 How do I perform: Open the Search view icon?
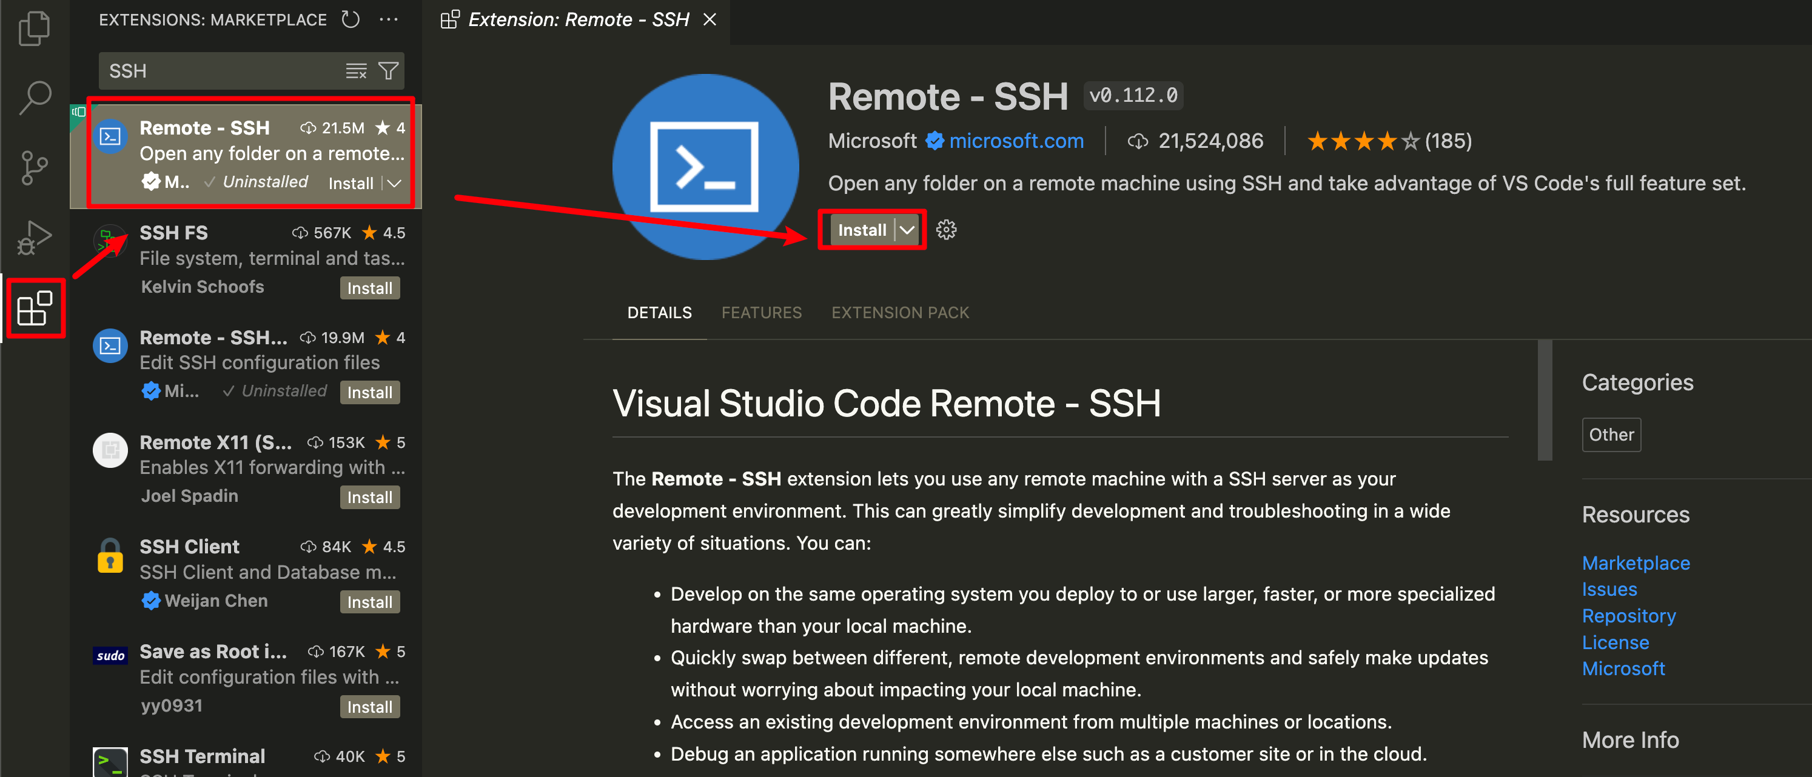point(34,98)
